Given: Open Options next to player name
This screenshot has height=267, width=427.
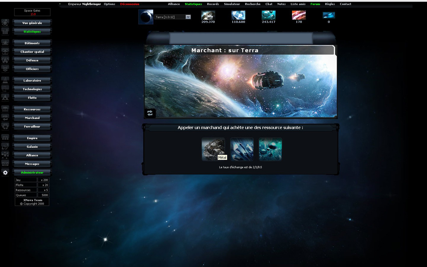Looking at the screenshot, I should coord(109,4).
